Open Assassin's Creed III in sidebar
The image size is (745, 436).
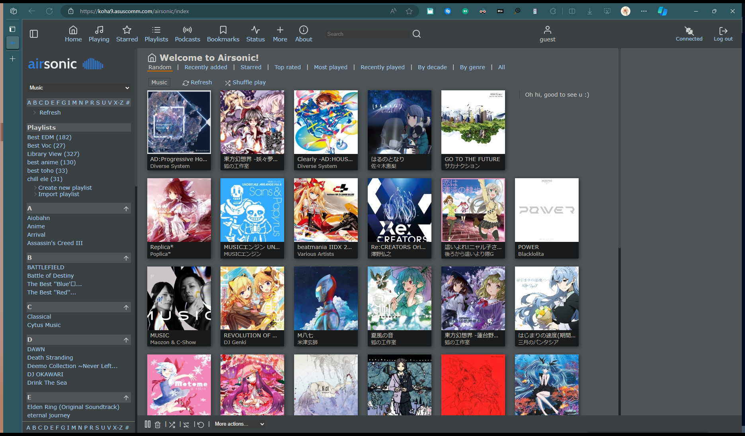[55, 243]
